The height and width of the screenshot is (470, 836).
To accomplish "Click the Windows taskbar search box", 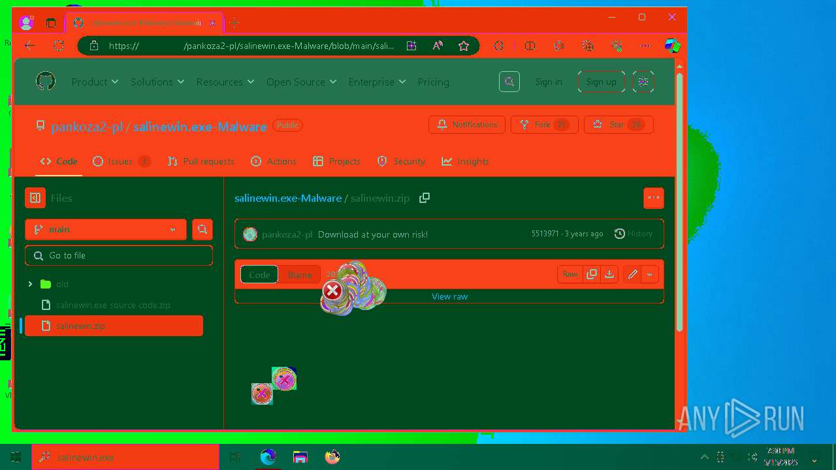I will pyautogui.click(x=125, y=457).
